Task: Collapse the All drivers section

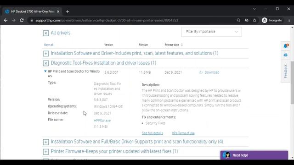Action: click(x=46, y=33)
